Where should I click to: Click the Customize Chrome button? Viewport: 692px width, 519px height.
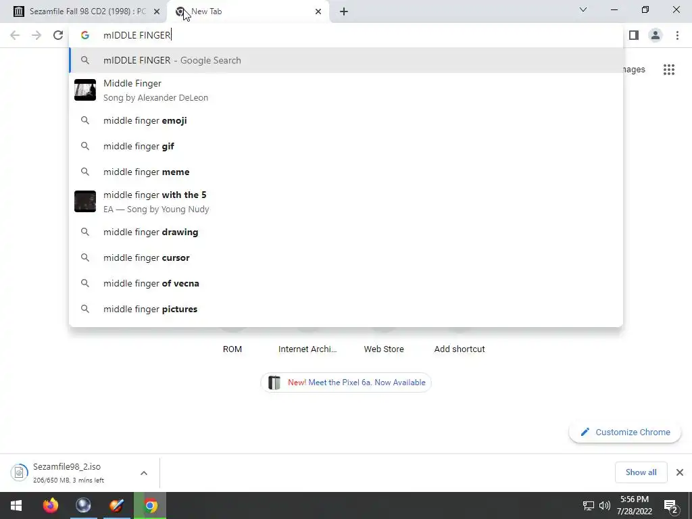point(625,432)
